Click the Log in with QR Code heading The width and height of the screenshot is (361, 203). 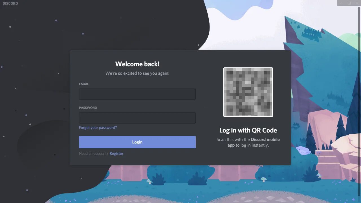pyautogui.click(x=248, y=130)
